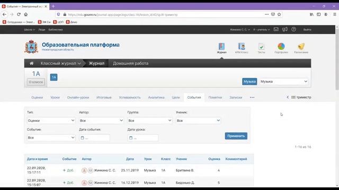Viewport: 339px width, 190px height.
Task: Expand the Классный журнал menu
Action: click(x=60, y=63)
